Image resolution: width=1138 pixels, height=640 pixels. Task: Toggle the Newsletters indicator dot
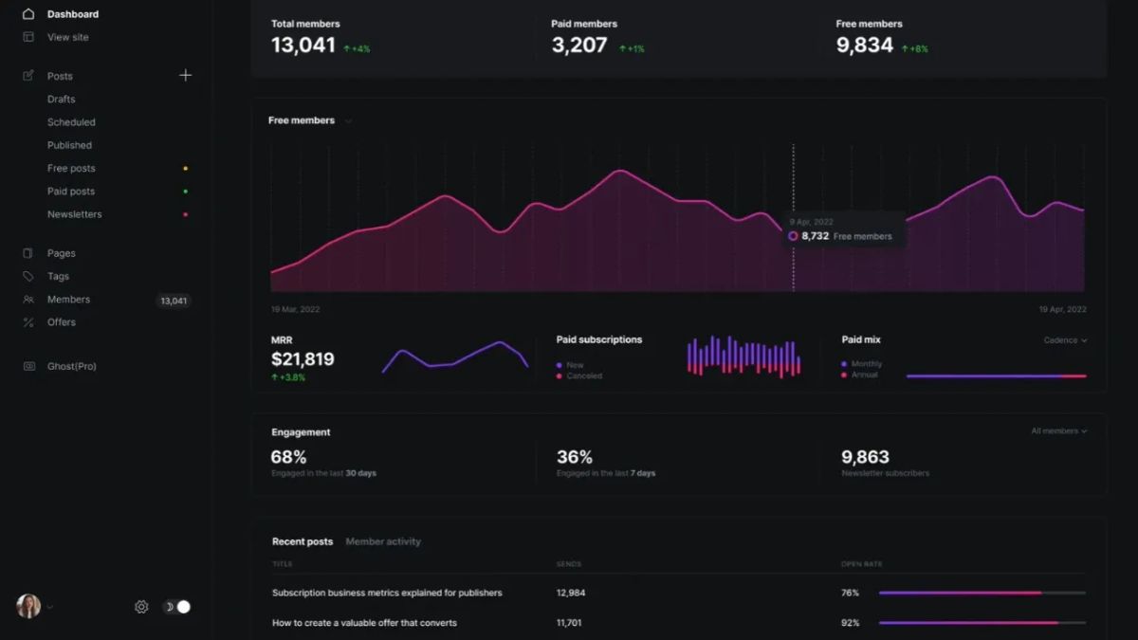coord(186,214)
